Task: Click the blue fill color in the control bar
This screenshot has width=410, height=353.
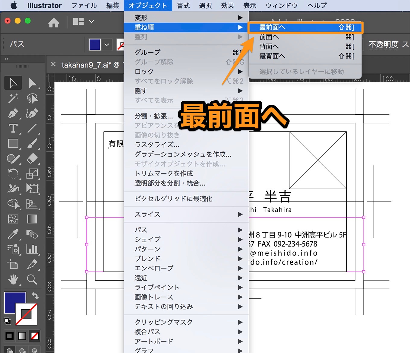Action: 95,45
